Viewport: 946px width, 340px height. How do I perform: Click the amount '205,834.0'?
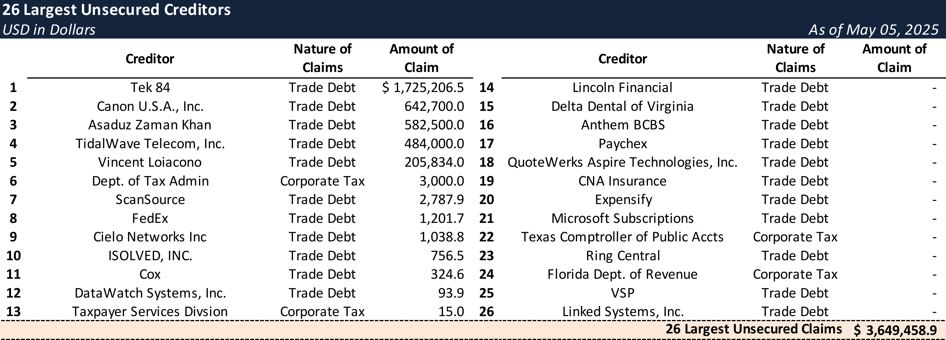point(434,162)
